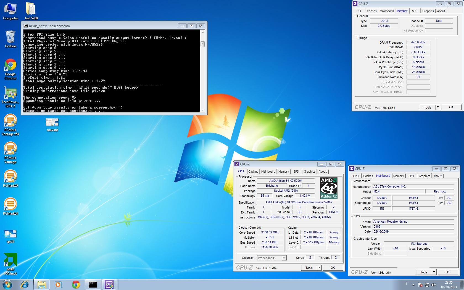Click Tools button in processor CPU-Z window
Image resolution: width=464 pixels, height=290 pixels.
(x=309, y=268)
